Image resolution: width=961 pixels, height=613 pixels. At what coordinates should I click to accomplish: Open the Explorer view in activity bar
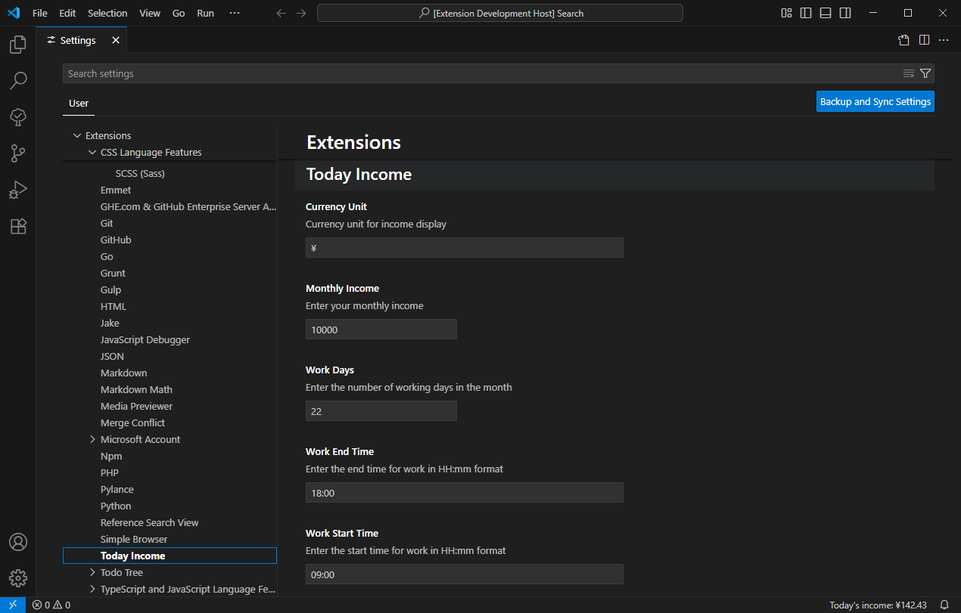(x=18, y=45)
